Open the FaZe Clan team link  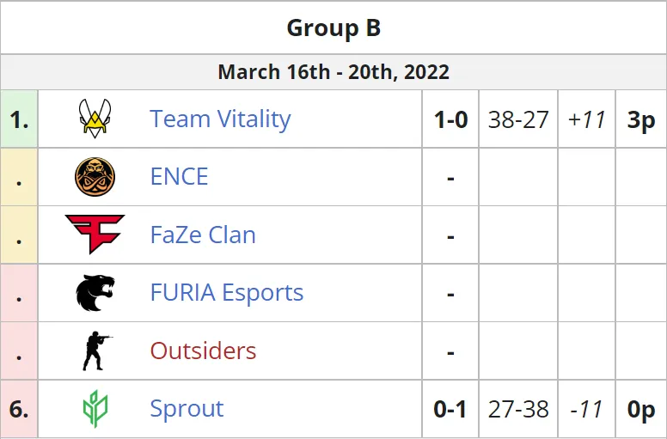pos(203,235)
